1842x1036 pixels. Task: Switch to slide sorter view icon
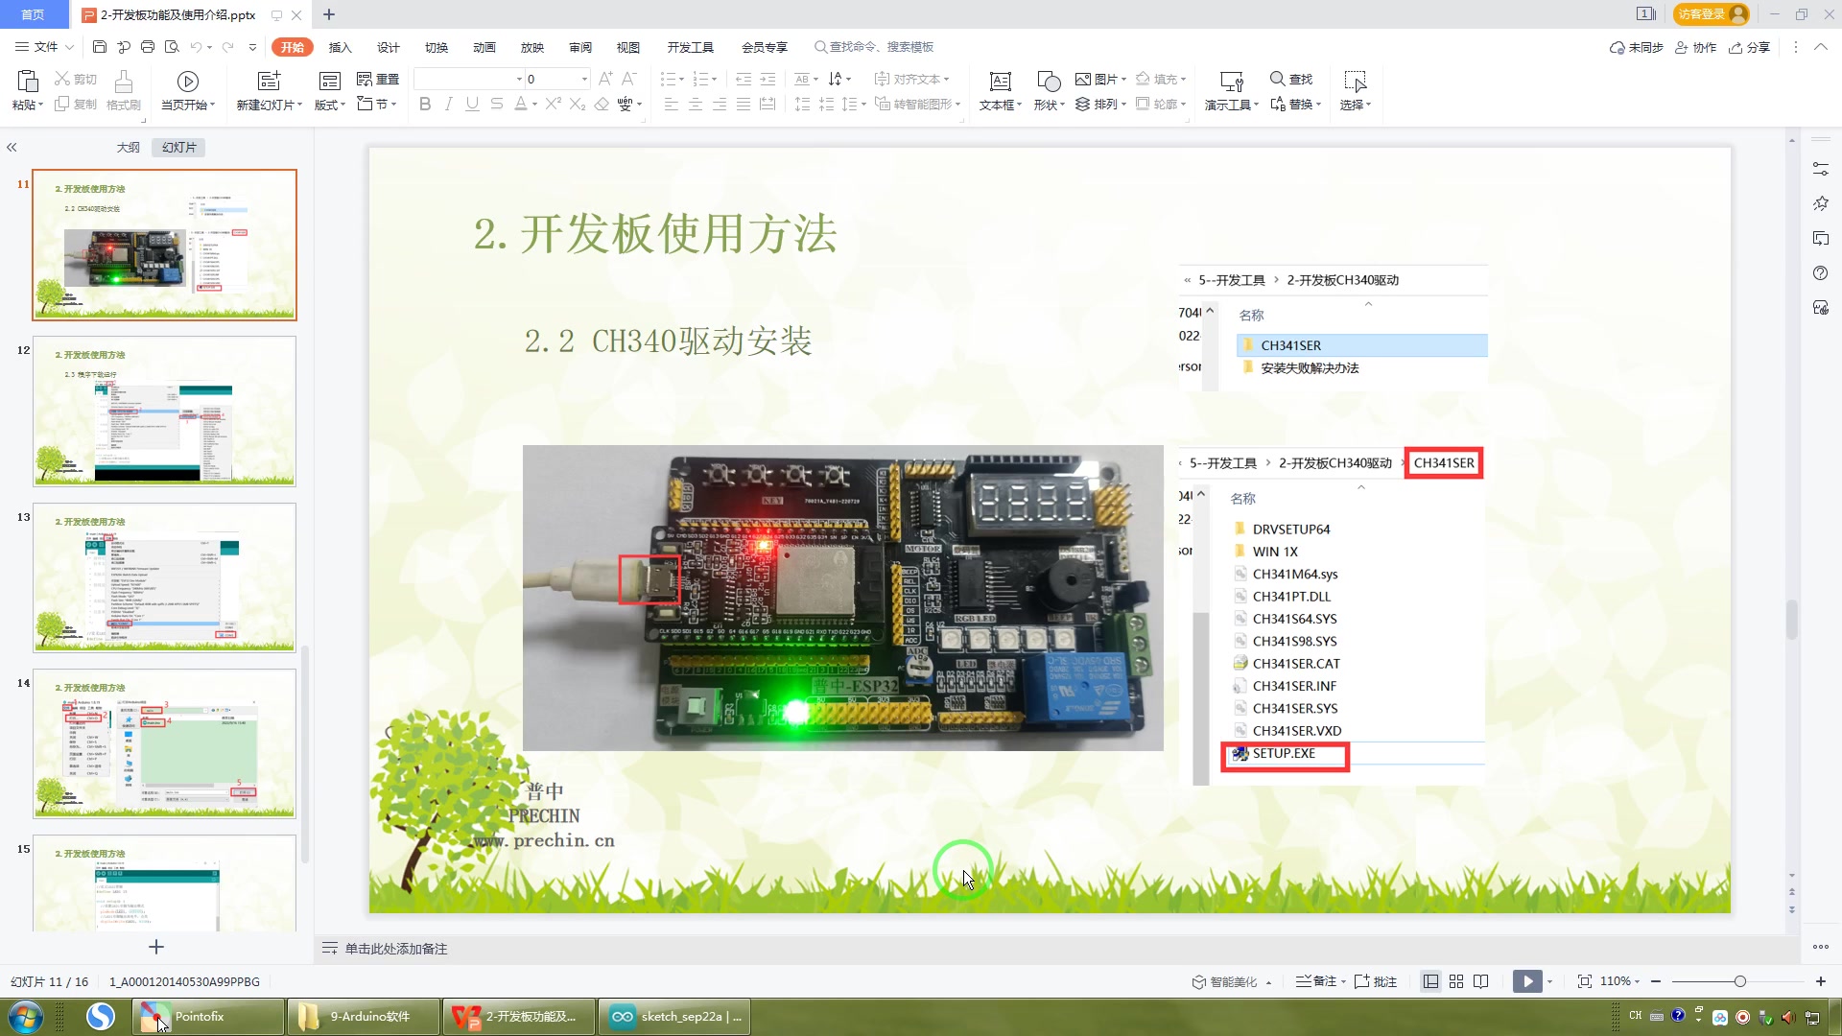click(1456, 981)
